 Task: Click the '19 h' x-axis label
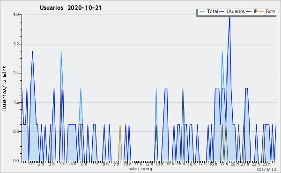click(x=224, y=164)
